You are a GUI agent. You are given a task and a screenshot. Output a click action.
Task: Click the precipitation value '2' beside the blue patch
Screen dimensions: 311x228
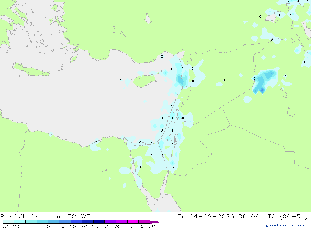click(254, 79)
